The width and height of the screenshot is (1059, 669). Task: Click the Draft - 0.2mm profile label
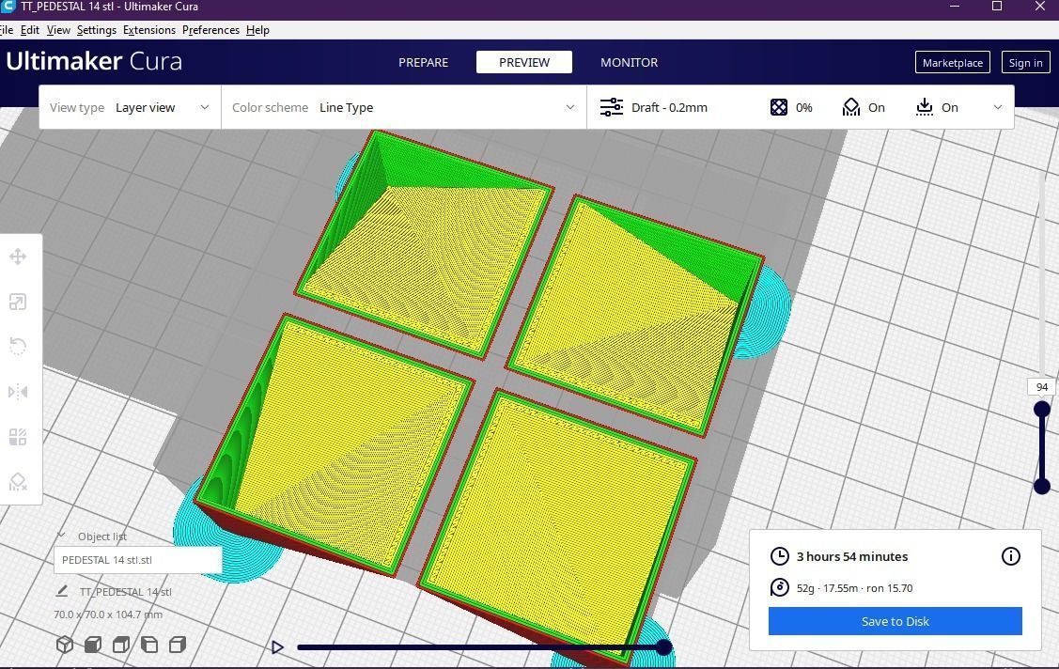click(669, 107)
